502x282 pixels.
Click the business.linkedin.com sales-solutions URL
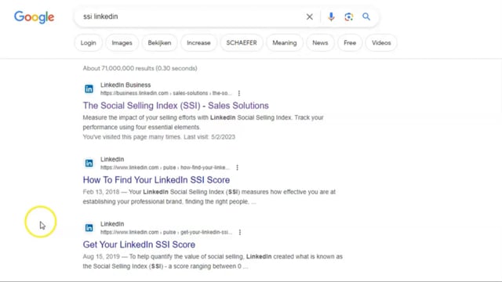pyautogui.click(x=166, y=93)
